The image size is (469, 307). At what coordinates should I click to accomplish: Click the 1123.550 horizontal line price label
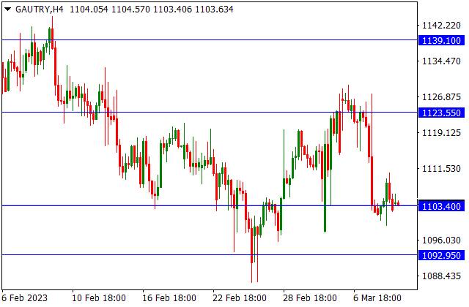coord(441,113)
